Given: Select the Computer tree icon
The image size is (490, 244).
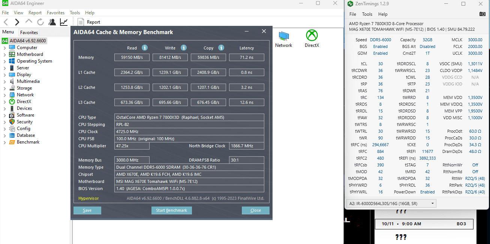Looking at the screenshot, I should 12,48.
